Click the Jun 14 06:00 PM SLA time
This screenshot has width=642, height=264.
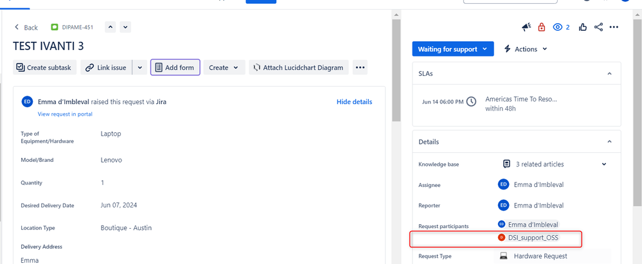pyautogui.click(x=443, y=101)
